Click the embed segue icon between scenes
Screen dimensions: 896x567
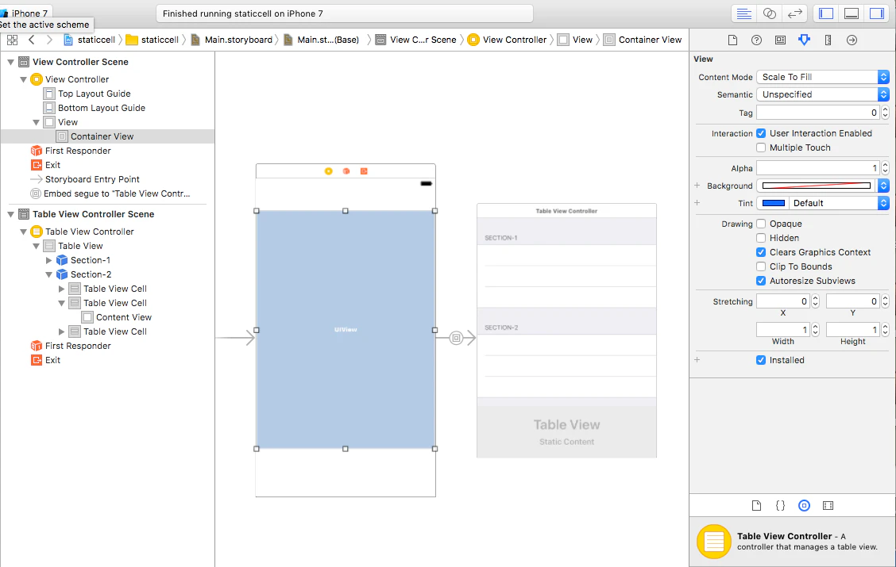coord(456,339)
